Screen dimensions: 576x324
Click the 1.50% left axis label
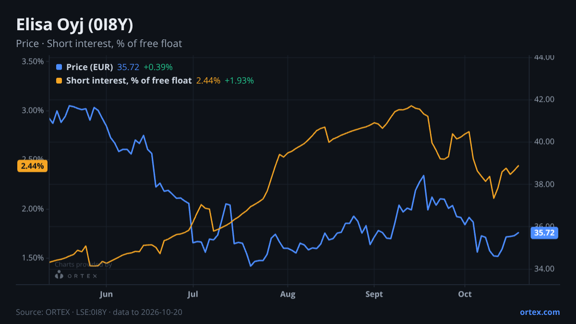coord(32,258)
